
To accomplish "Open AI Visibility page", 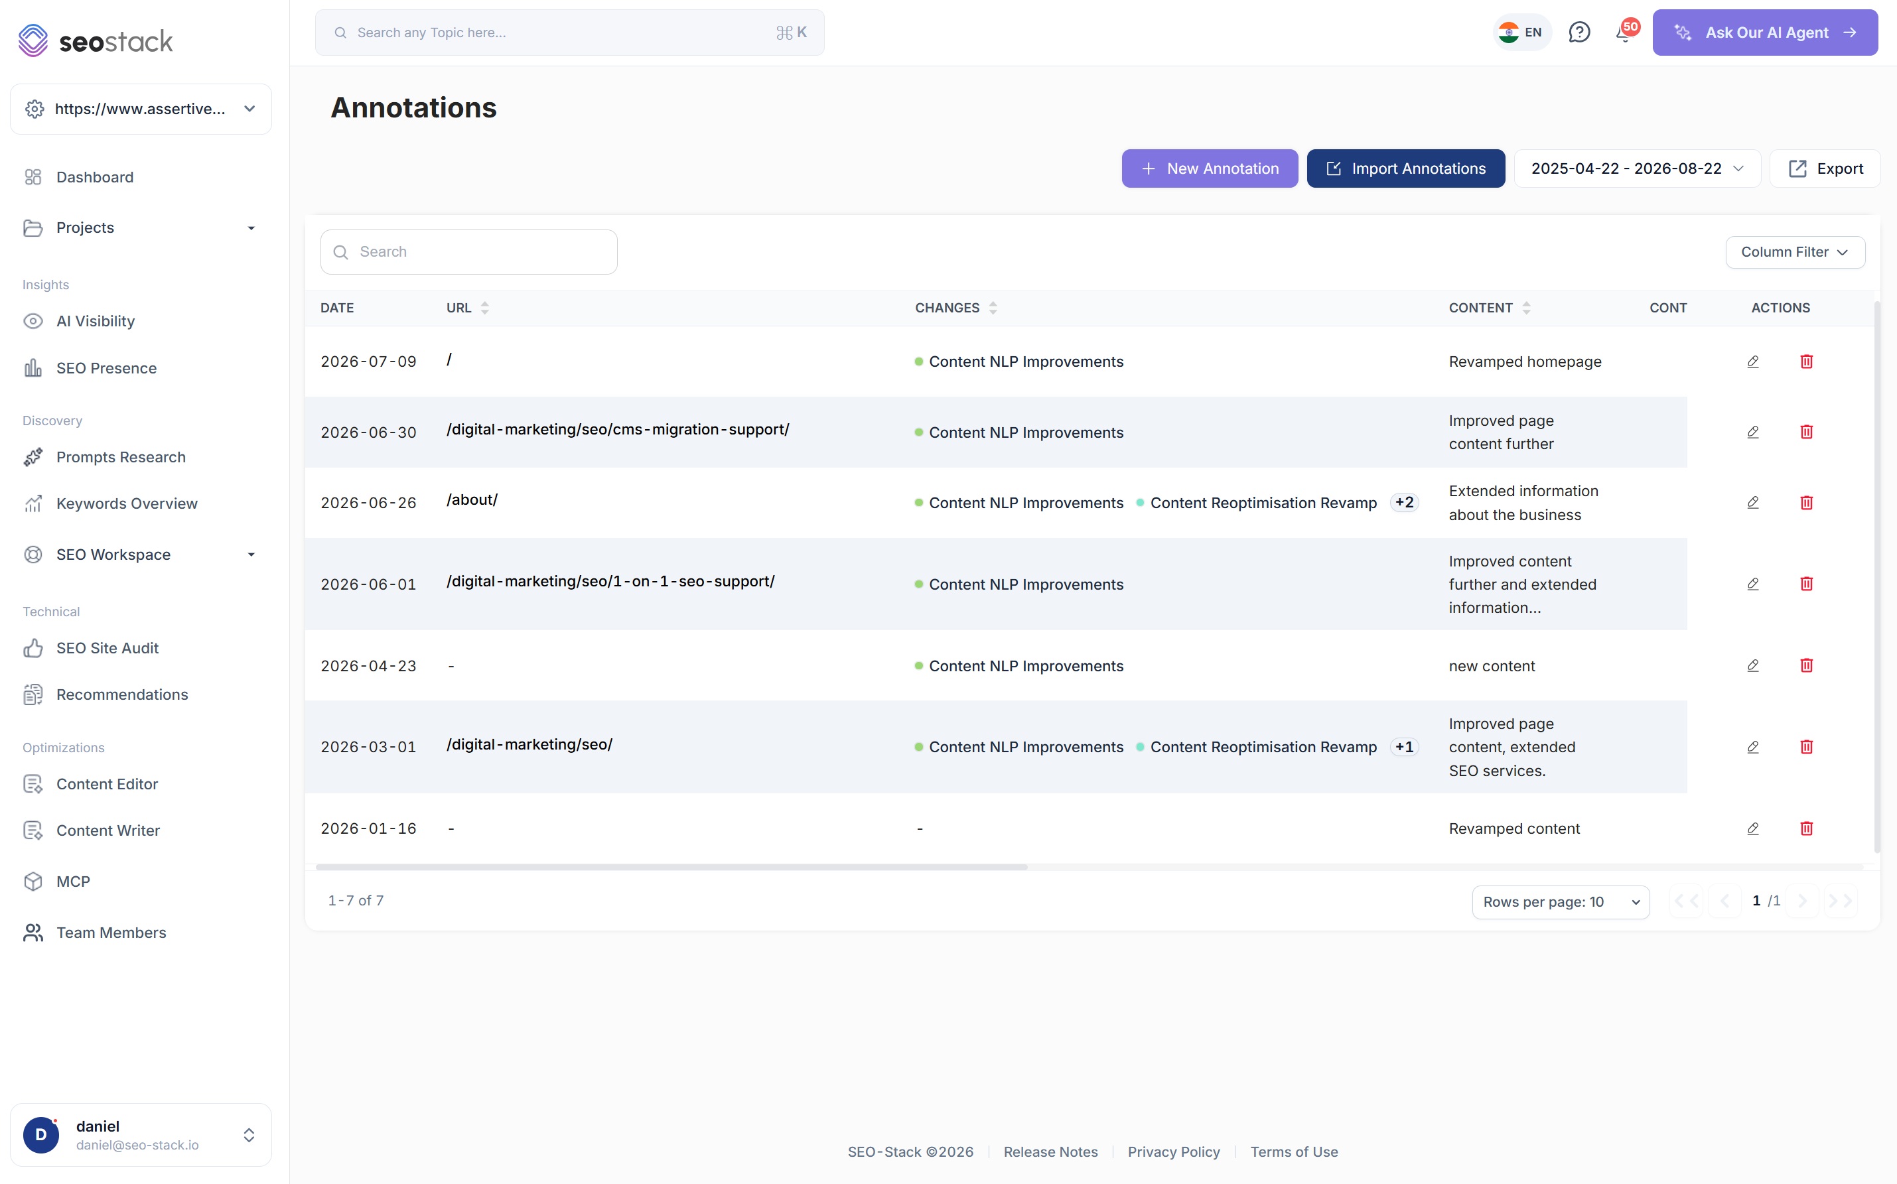I will coord(96,321).
